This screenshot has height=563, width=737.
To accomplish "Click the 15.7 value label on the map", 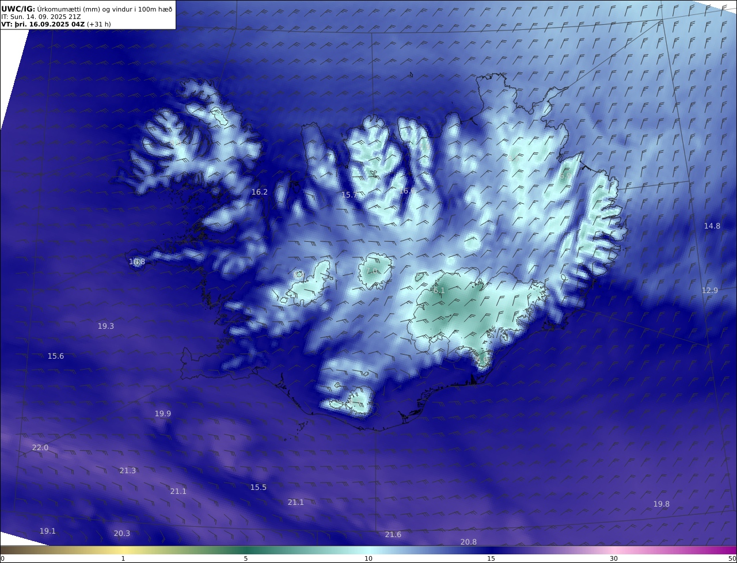I will pos(349,195).
